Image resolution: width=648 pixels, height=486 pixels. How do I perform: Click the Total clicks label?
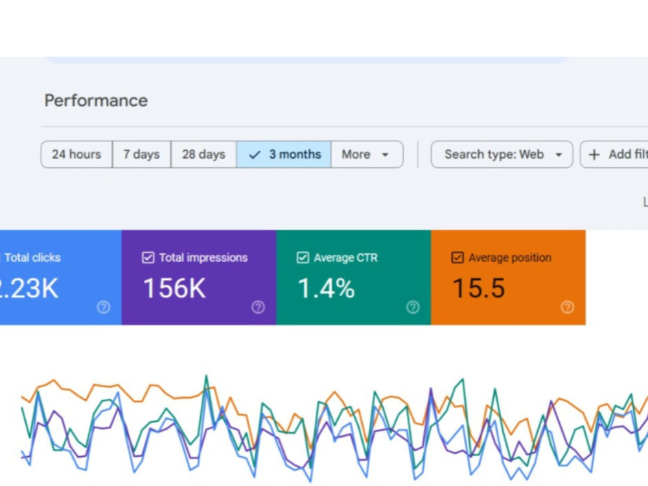coord(32,257)
